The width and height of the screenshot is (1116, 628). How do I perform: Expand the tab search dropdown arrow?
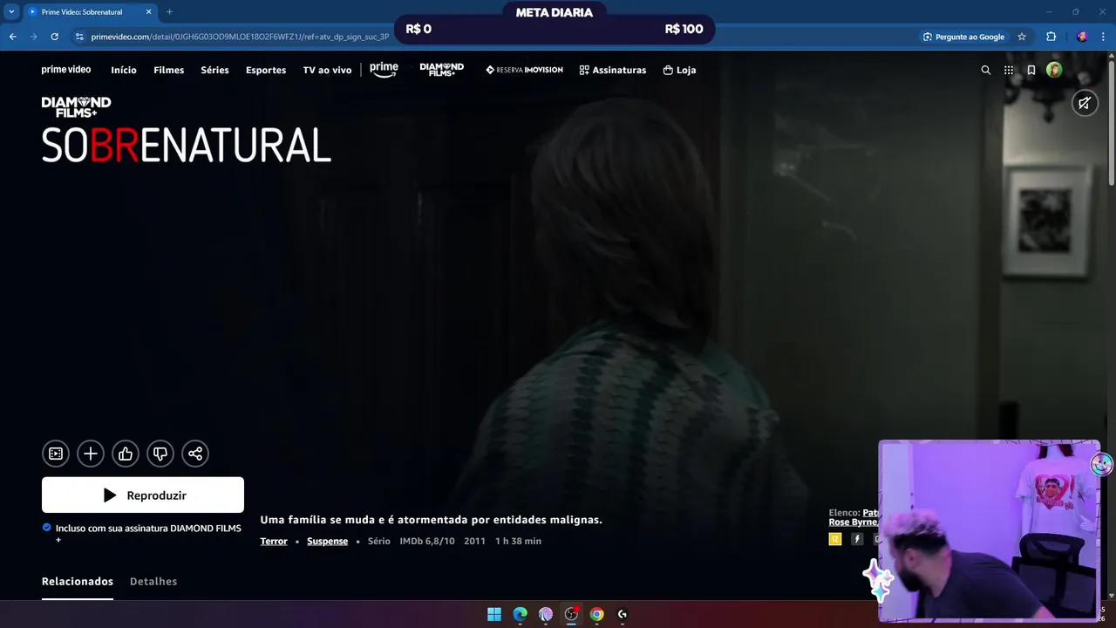click(11, 12)
